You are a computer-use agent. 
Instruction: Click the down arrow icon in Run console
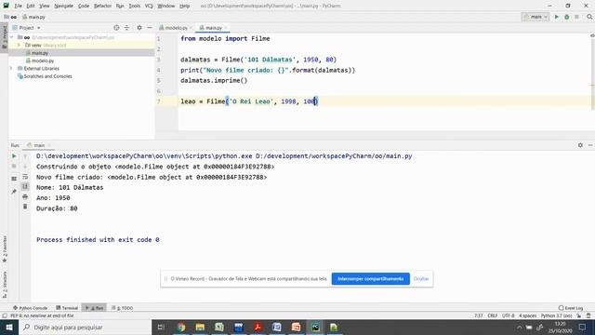[25, 167]
